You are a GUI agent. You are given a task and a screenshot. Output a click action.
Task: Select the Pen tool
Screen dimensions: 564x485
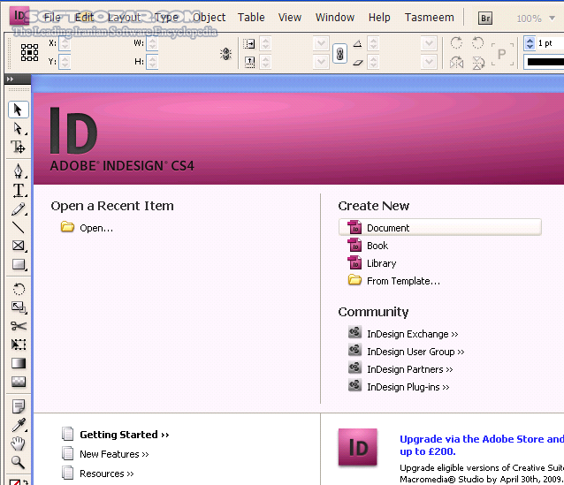18,171
